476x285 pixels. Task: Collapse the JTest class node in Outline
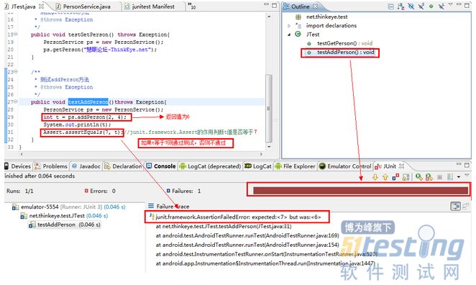[x=289, y=35]
